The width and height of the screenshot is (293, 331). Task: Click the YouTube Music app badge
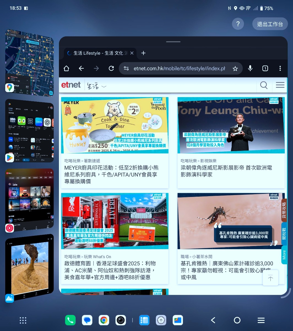tap(10, 228)
